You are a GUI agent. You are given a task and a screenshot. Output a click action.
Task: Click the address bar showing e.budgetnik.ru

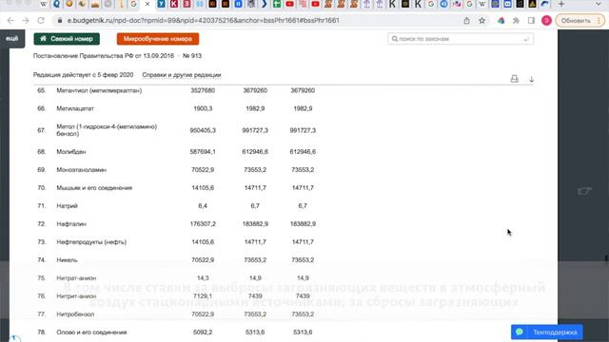[203, 21]
